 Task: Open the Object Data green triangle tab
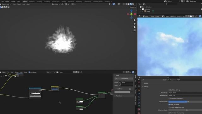(x=139, y=106)
